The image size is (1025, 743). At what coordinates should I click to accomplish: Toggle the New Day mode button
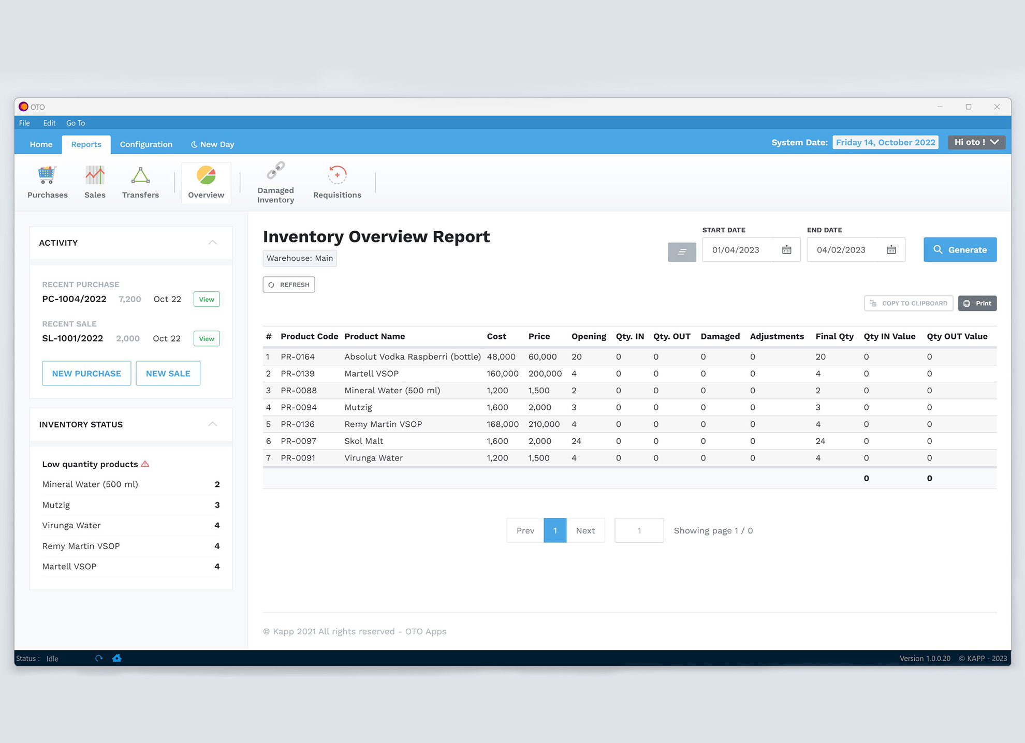212,144
